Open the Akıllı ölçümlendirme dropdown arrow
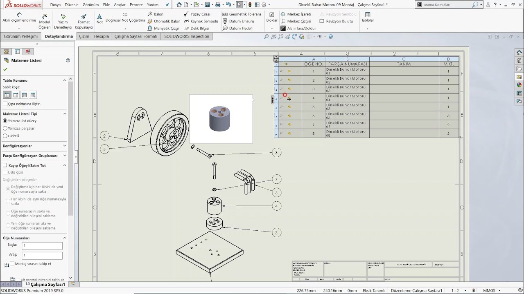Image resolution: width=524 pixels, height=294 pixels. (x=19, y=29)
